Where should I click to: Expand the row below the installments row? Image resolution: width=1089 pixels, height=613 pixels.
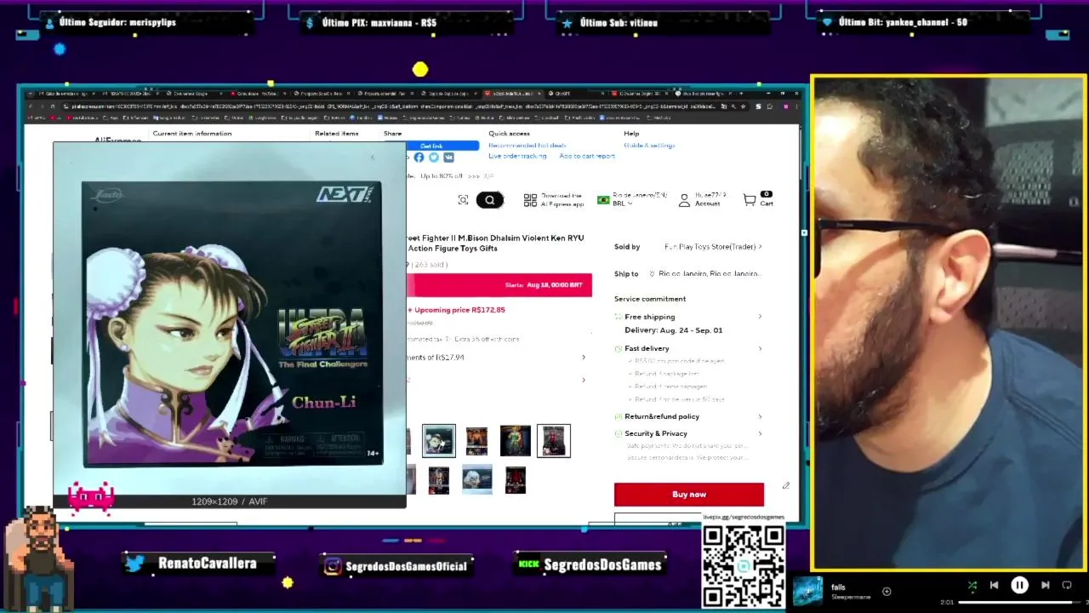tap(496, 380)
